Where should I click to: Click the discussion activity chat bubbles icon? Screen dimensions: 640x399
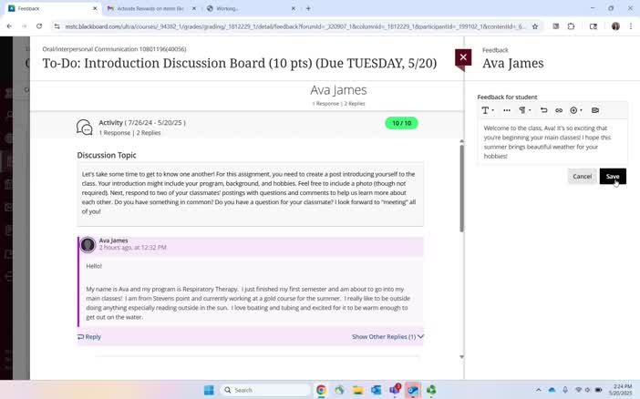coord(85,128)
